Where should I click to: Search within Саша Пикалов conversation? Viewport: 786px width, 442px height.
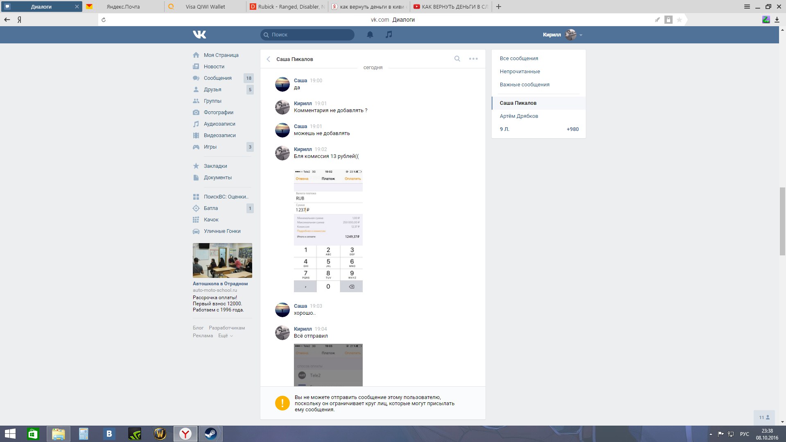457,59
